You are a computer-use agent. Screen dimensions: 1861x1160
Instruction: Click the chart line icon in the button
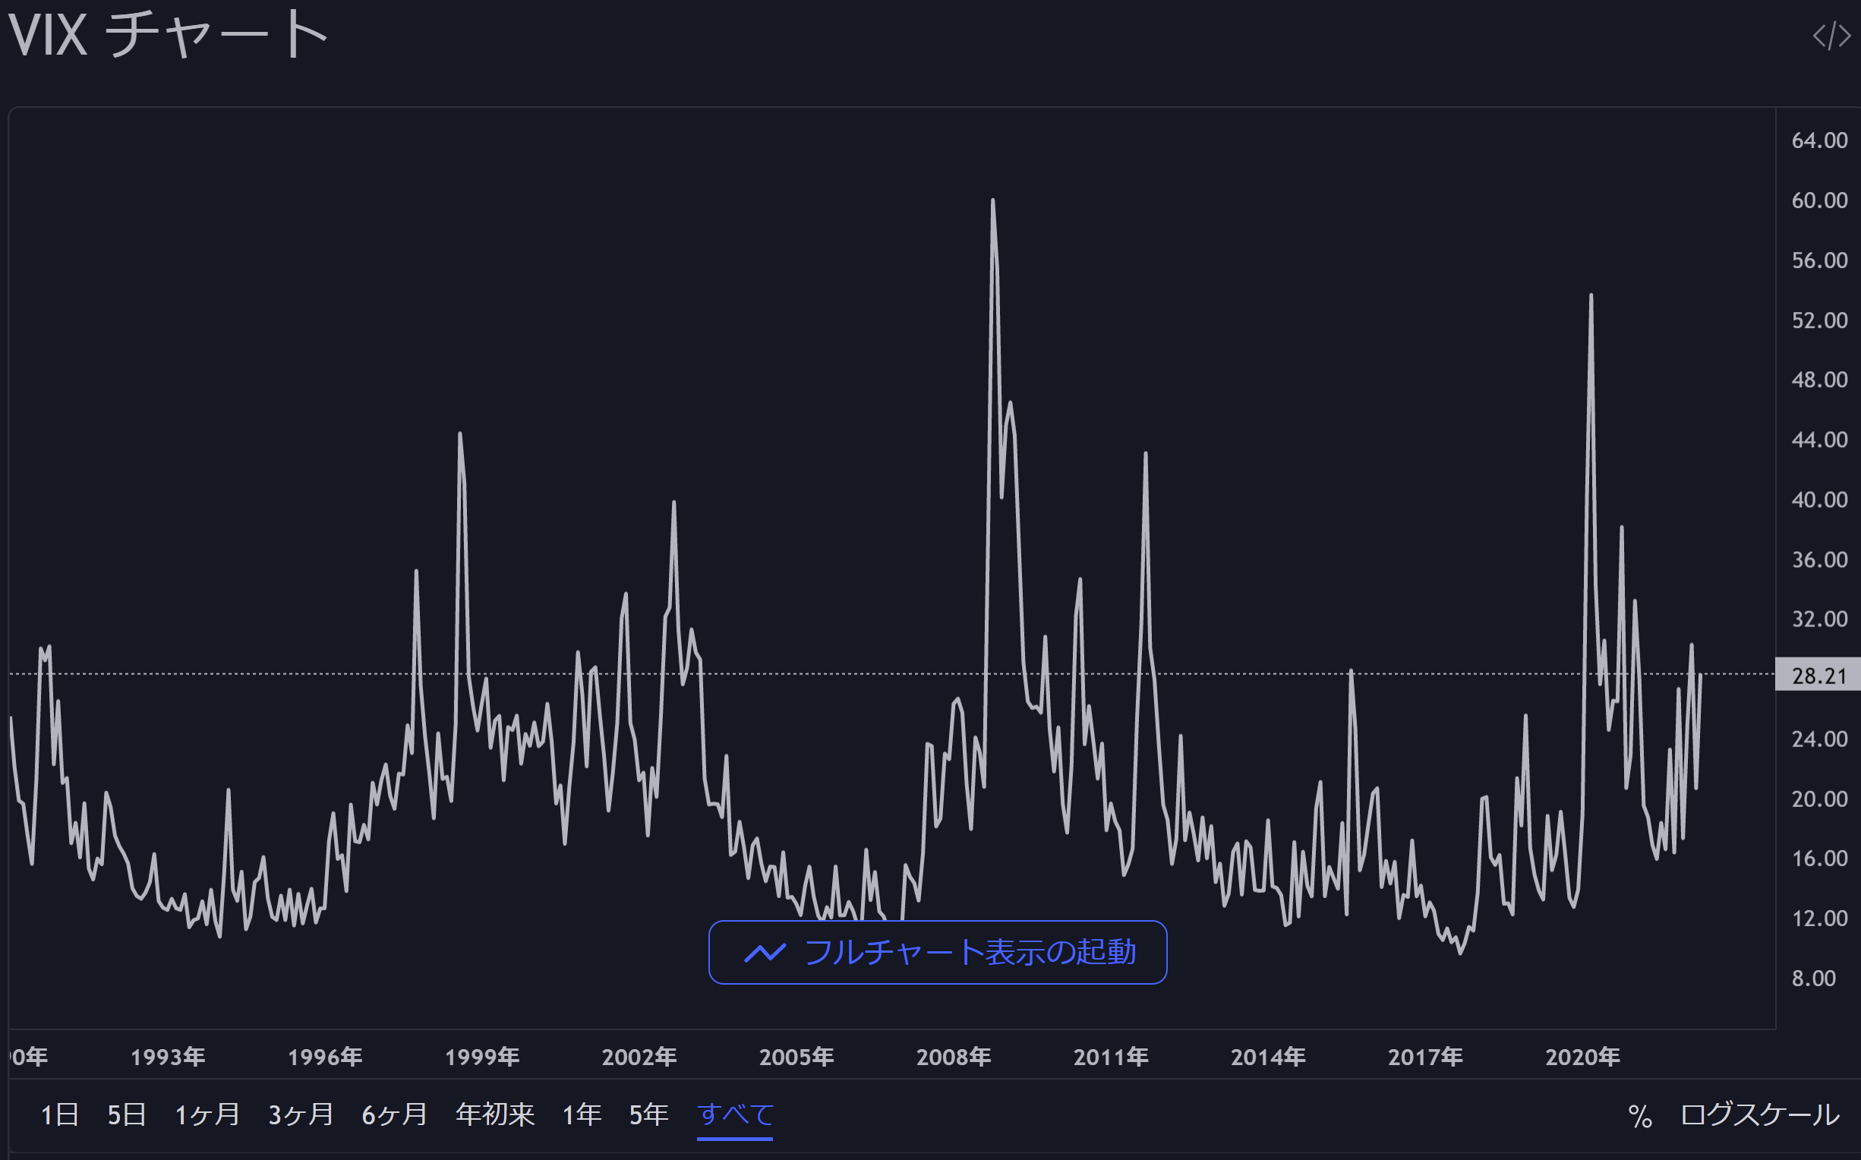(765, 953)
